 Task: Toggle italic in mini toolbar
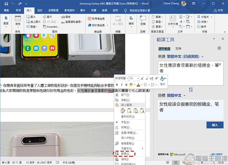(x=122, y=85)
